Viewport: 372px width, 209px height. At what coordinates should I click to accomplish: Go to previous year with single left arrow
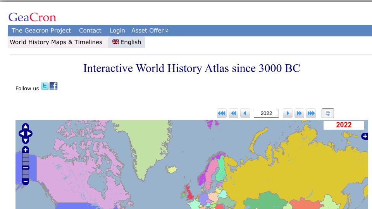[245, 113]
